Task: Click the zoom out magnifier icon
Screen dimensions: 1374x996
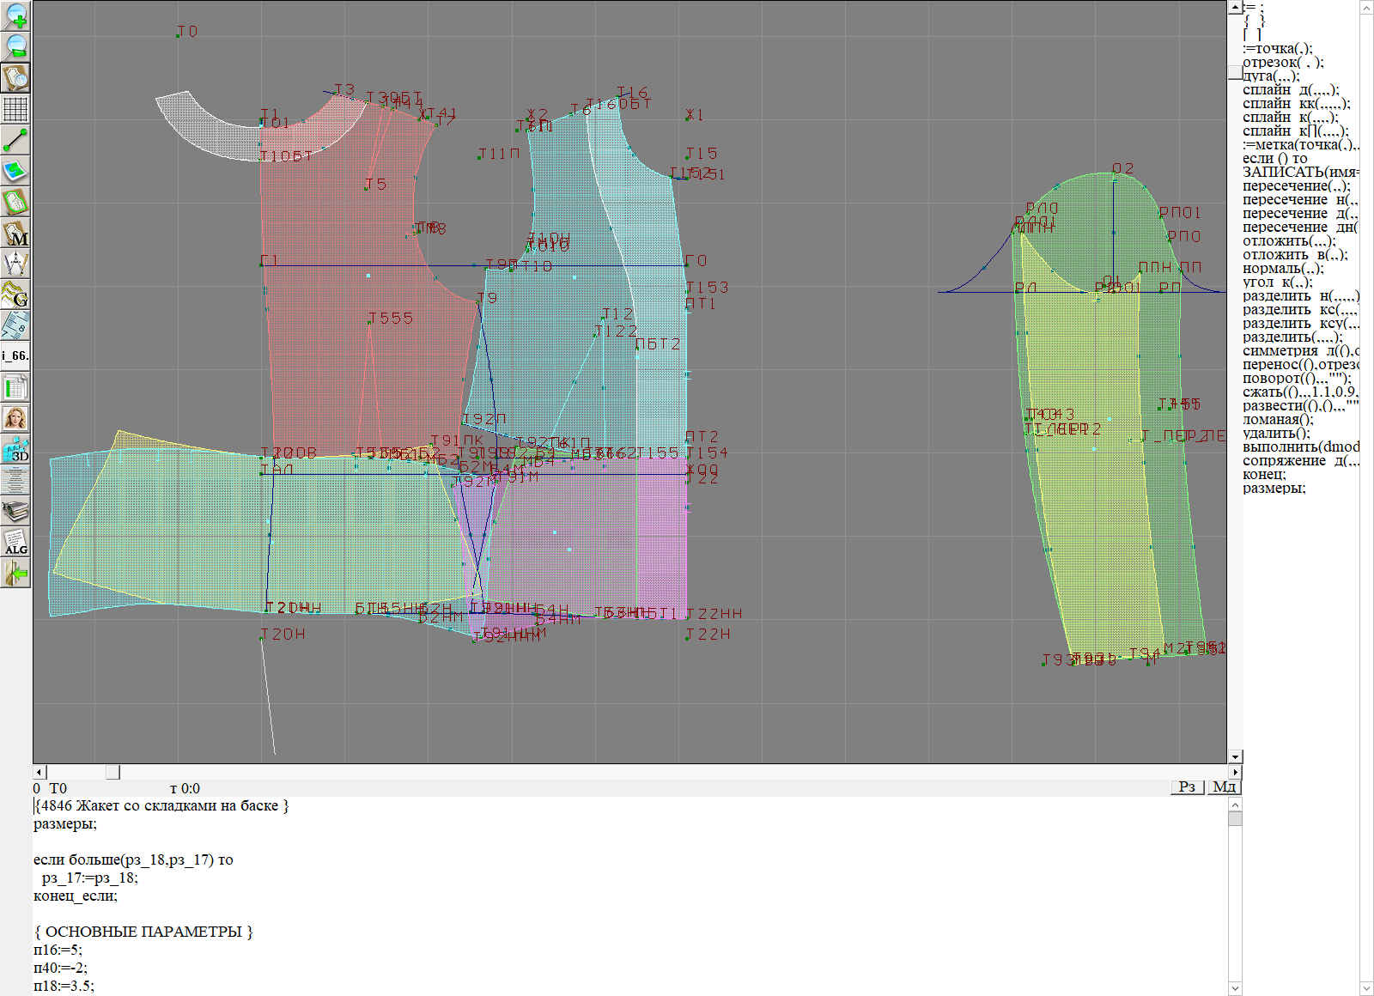Action: tap(15, 46)
